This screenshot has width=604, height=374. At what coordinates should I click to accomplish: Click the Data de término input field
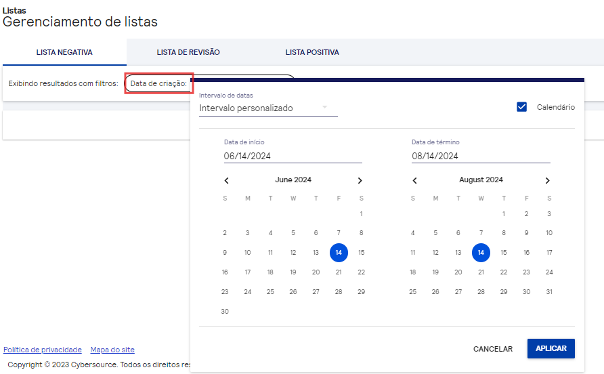[x=481, y=156]
